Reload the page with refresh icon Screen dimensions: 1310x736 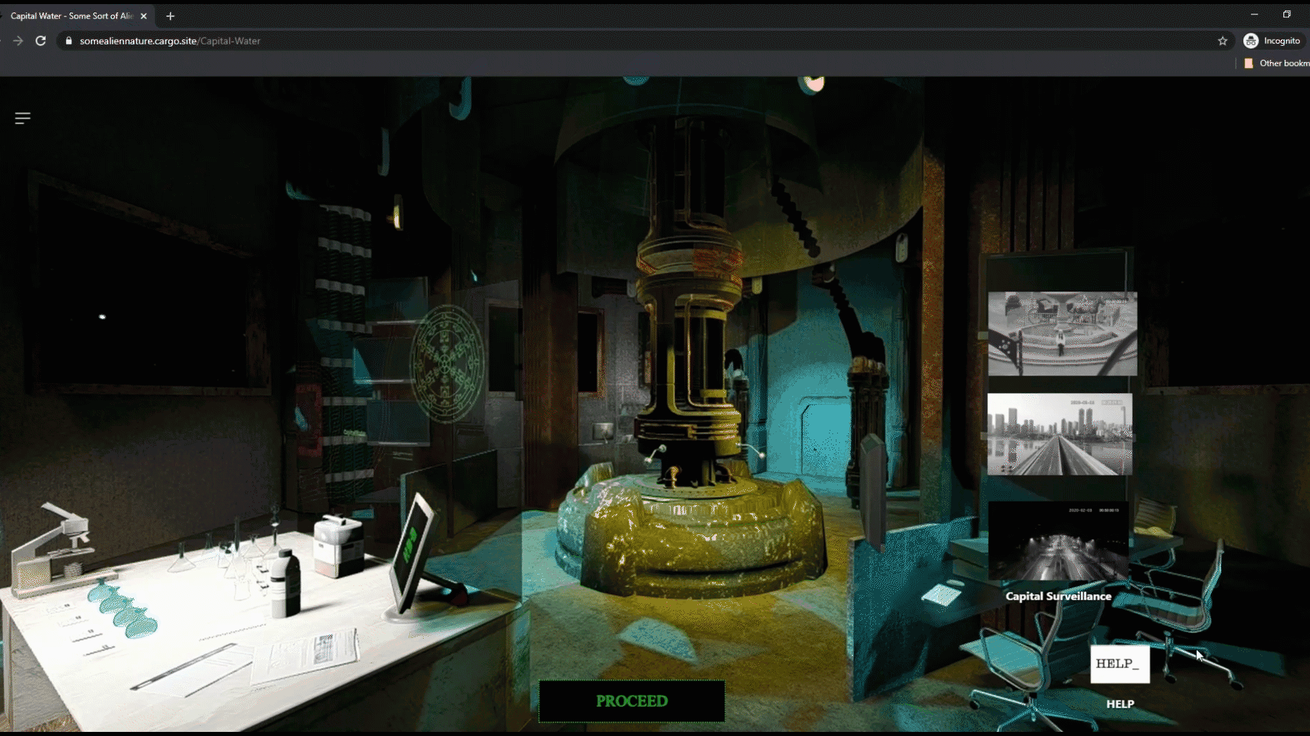click(x=41, y=41)
